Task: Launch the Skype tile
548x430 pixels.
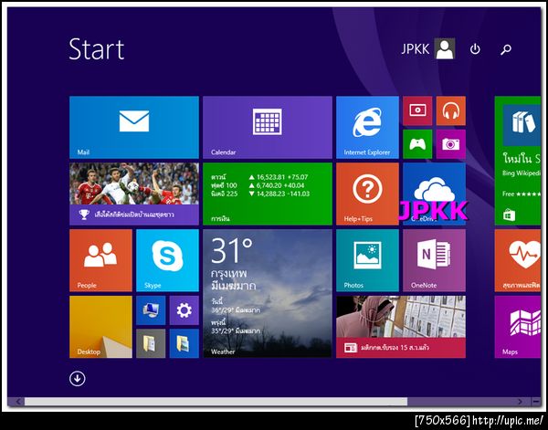Action: click(167, 260)
